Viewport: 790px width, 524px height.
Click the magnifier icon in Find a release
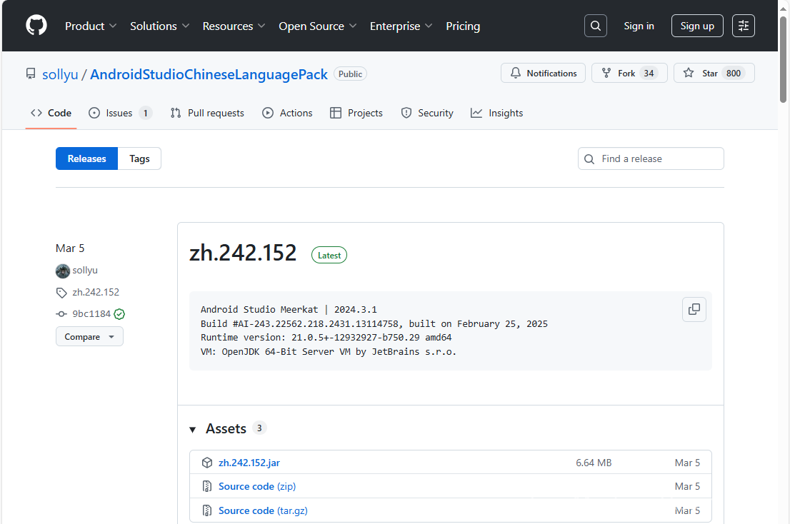[589, 159]
